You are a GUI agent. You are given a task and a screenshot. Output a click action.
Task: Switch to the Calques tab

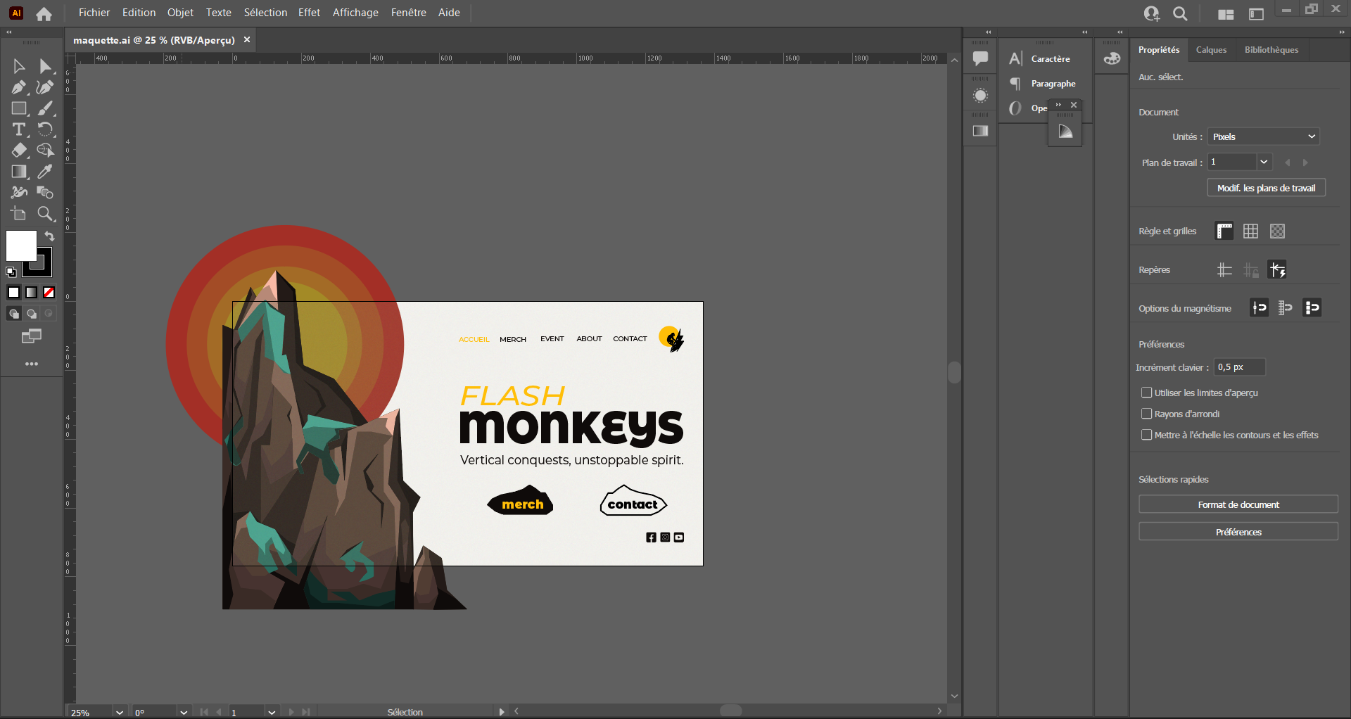(x=1212, y=49)
